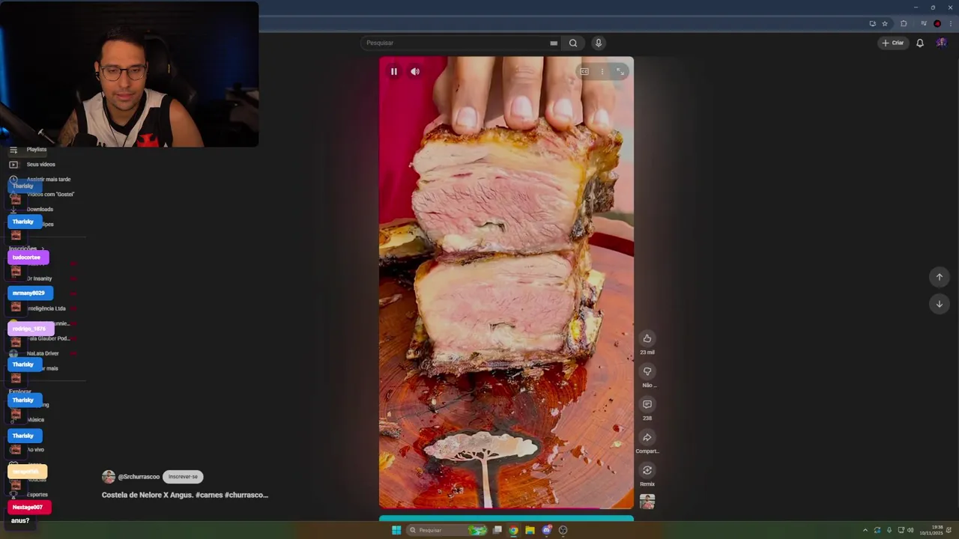Screen dimensions: 959x539
Task: Click the Short's progress bar
Action: (506, 509)
